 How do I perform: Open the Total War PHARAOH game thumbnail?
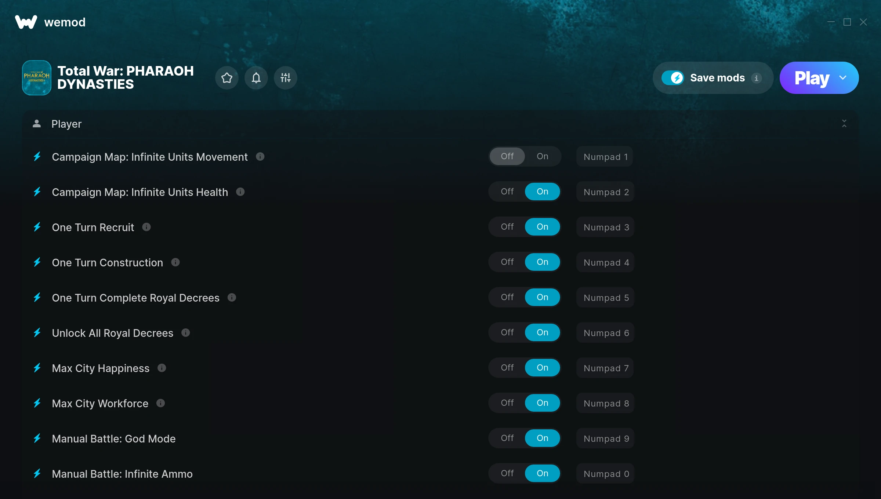(x=37, y=78)
